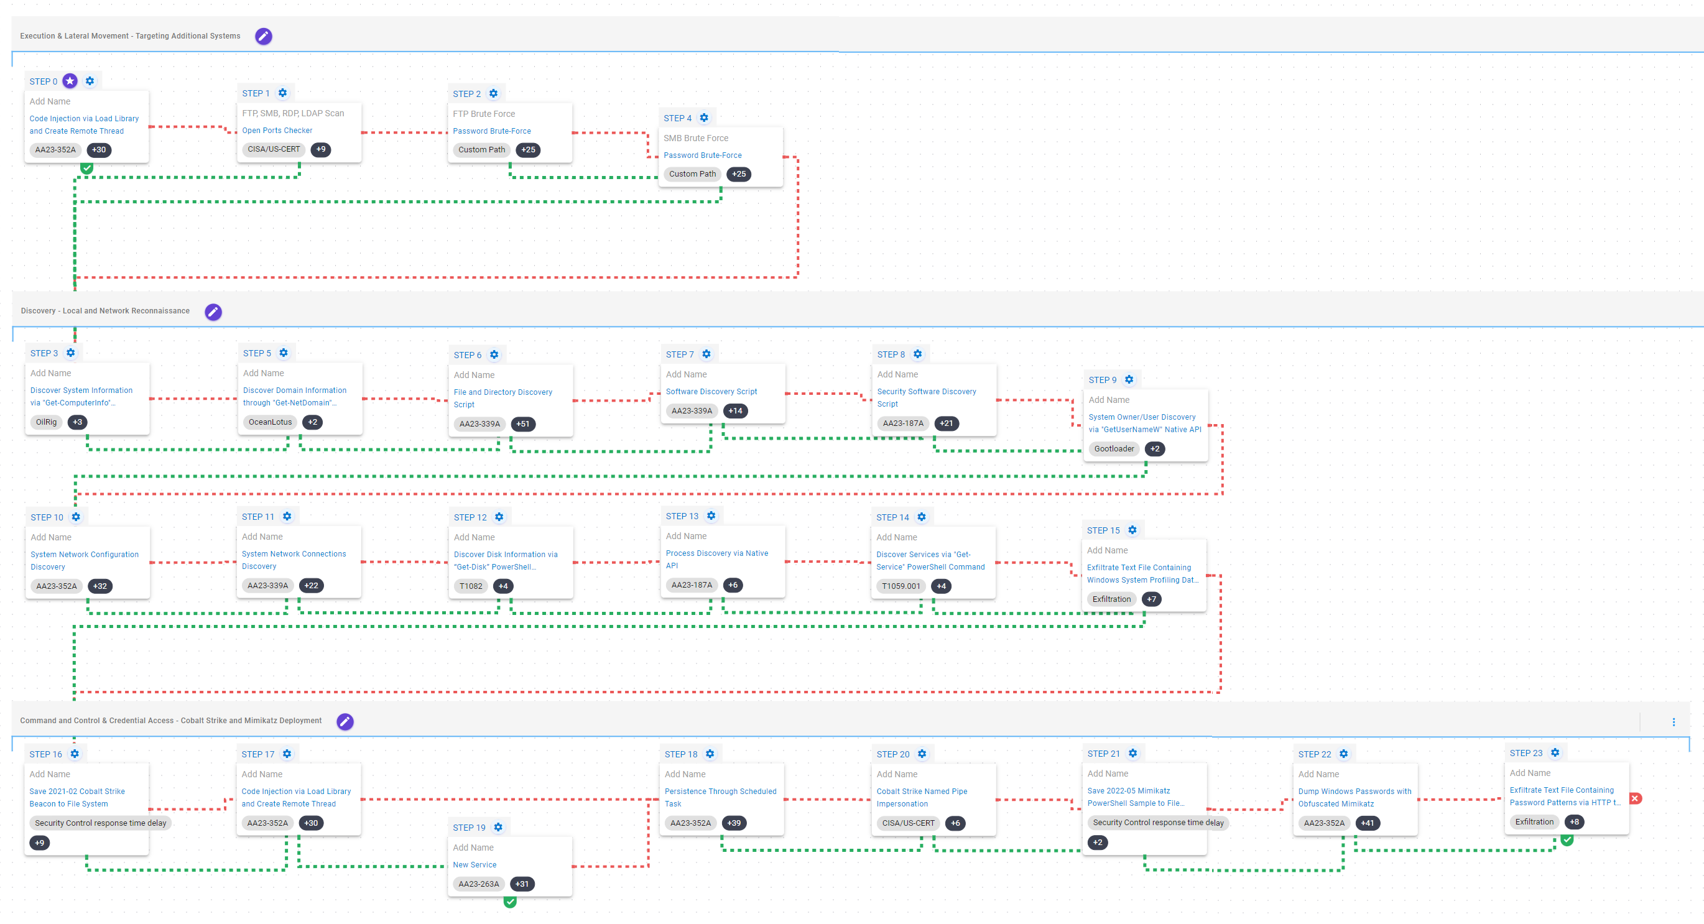Expand +51 tags on STEP 6
Screen dimensions: 1704x924
(x=522, y=424)
